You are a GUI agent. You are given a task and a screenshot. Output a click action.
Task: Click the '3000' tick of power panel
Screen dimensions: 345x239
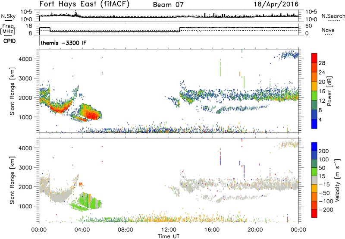[25, 79]
